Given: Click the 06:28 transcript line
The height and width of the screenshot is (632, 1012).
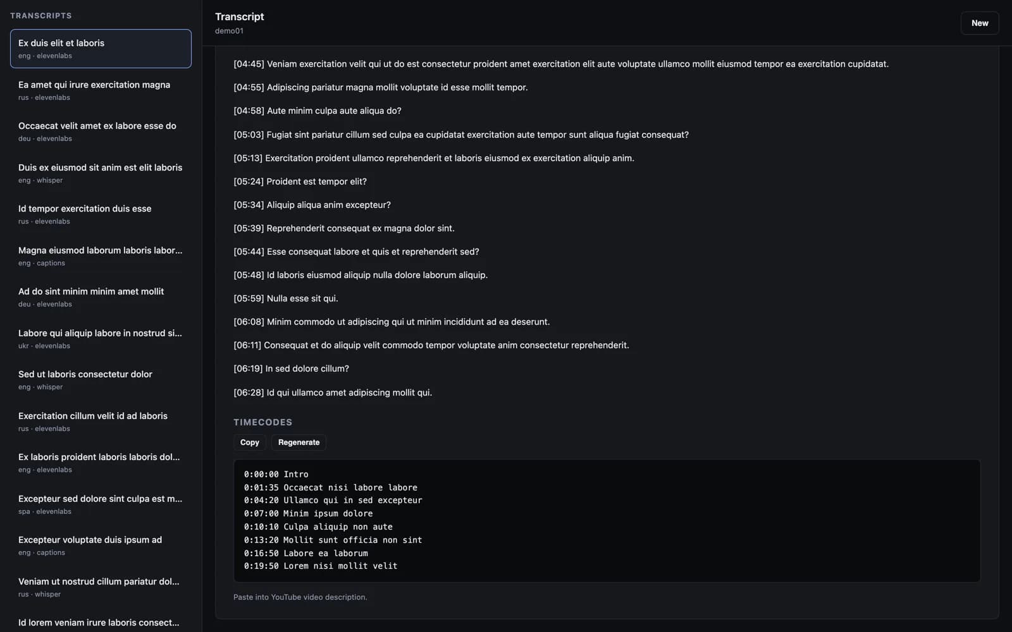Looking at the screenshot, I should [333, 392].
